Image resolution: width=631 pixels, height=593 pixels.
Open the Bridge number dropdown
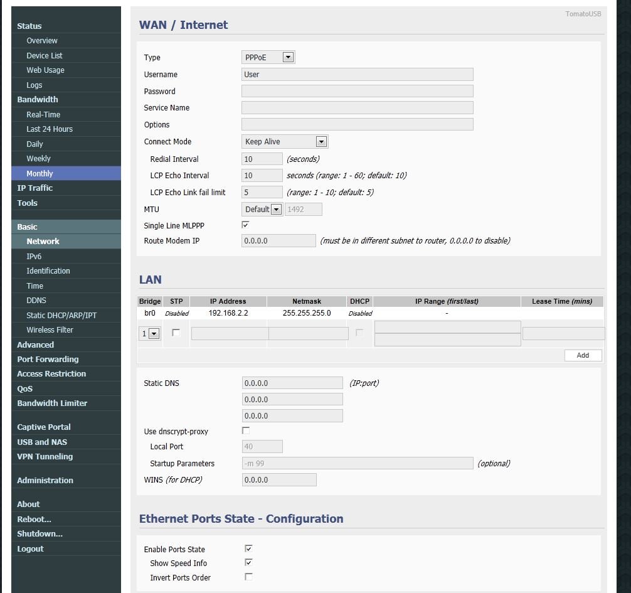click(x=149, y=333)
